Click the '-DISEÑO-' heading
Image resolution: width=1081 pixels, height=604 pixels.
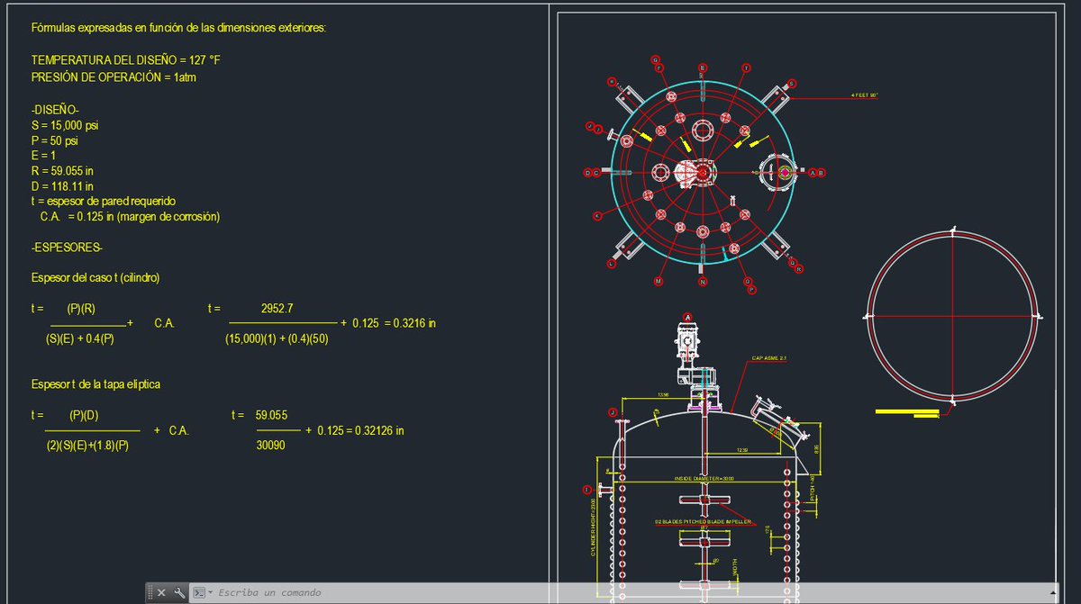point(55,110)
